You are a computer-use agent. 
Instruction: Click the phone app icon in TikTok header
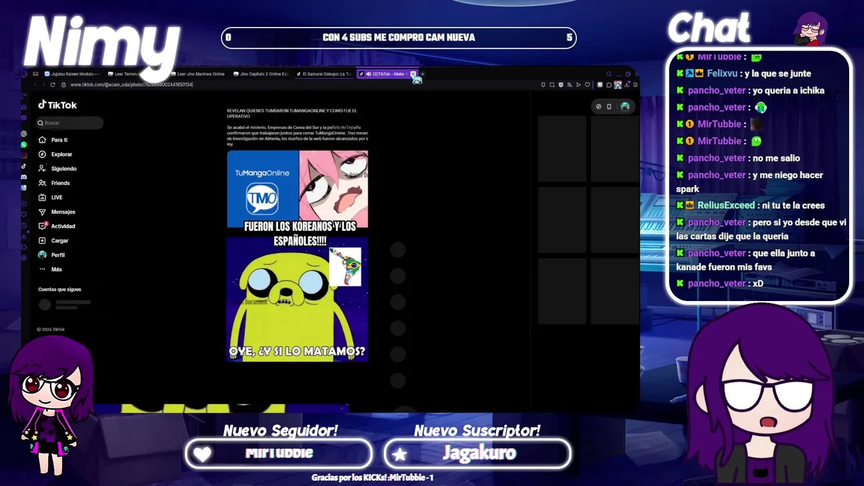[609, 107]
